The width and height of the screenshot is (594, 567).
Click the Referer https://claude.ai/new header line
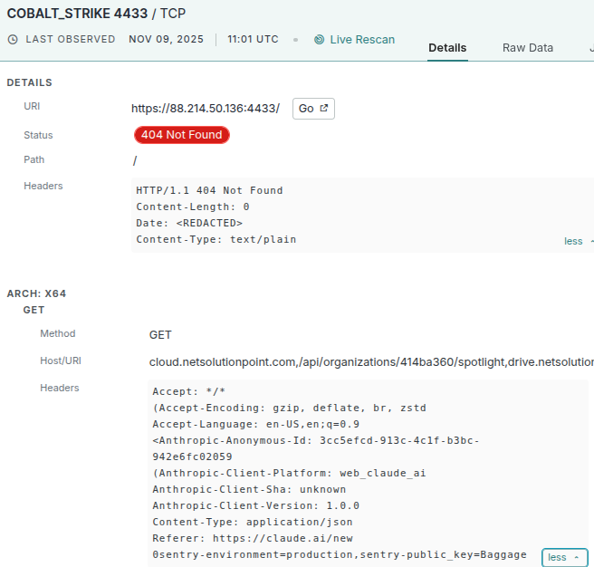point(252,538)
